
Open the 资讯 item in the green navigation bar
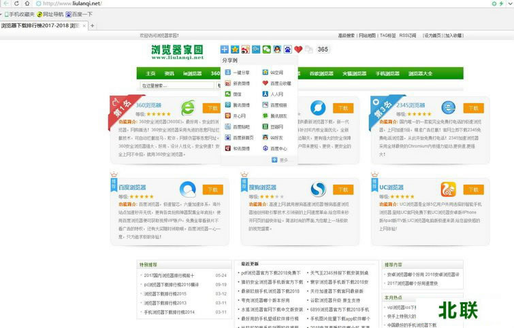click(170, 73)
